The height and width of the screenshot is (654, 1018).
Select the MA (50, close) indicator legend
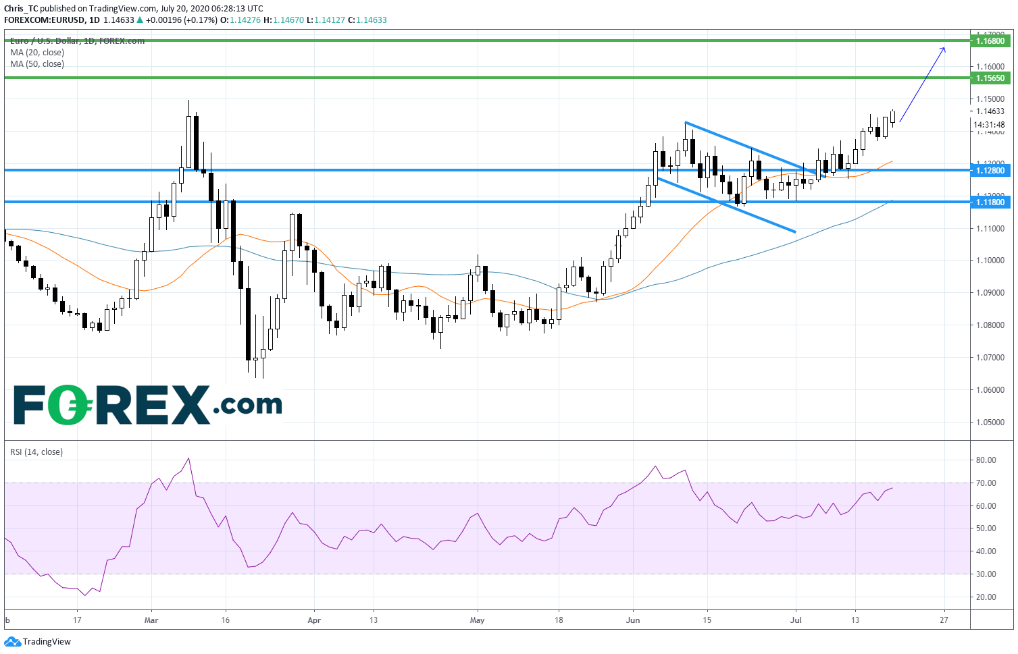pos(37,64)
